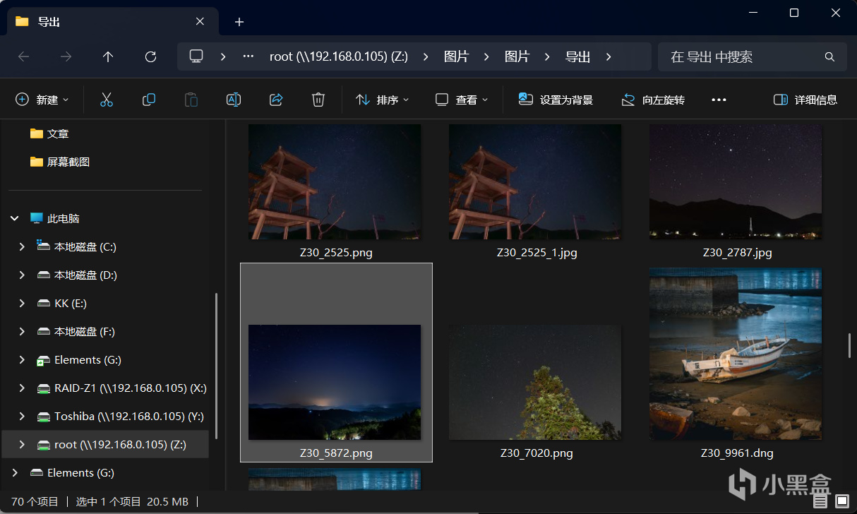The width and height of the screenshot is (857, 514).
Task: Expand Elements (G:) under 此电脑
Action: (22, 360)
